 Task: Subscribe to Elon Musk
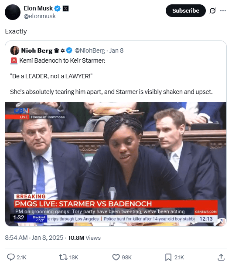click(186, 10)
